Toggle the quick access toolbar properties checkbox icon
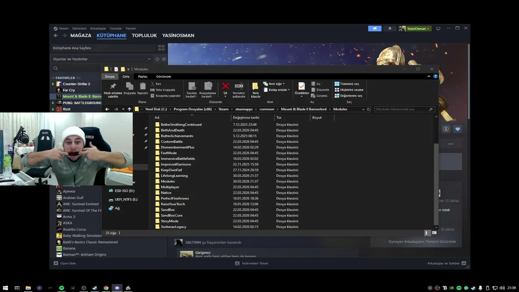This screenshot has width=519, height=292. coord(116,69)
